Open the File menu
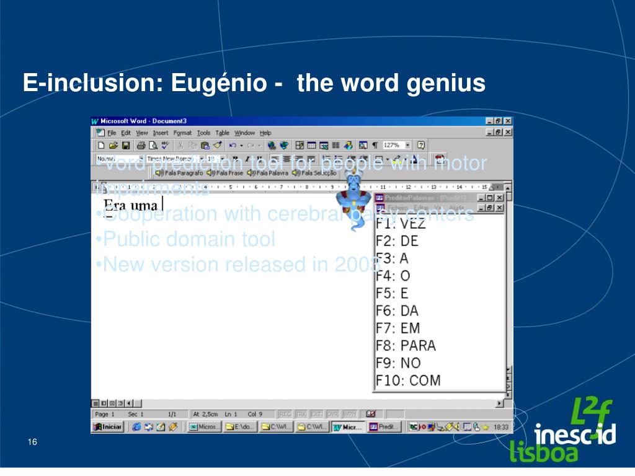This screenshot has height=476, width=635. pos(112,133)
